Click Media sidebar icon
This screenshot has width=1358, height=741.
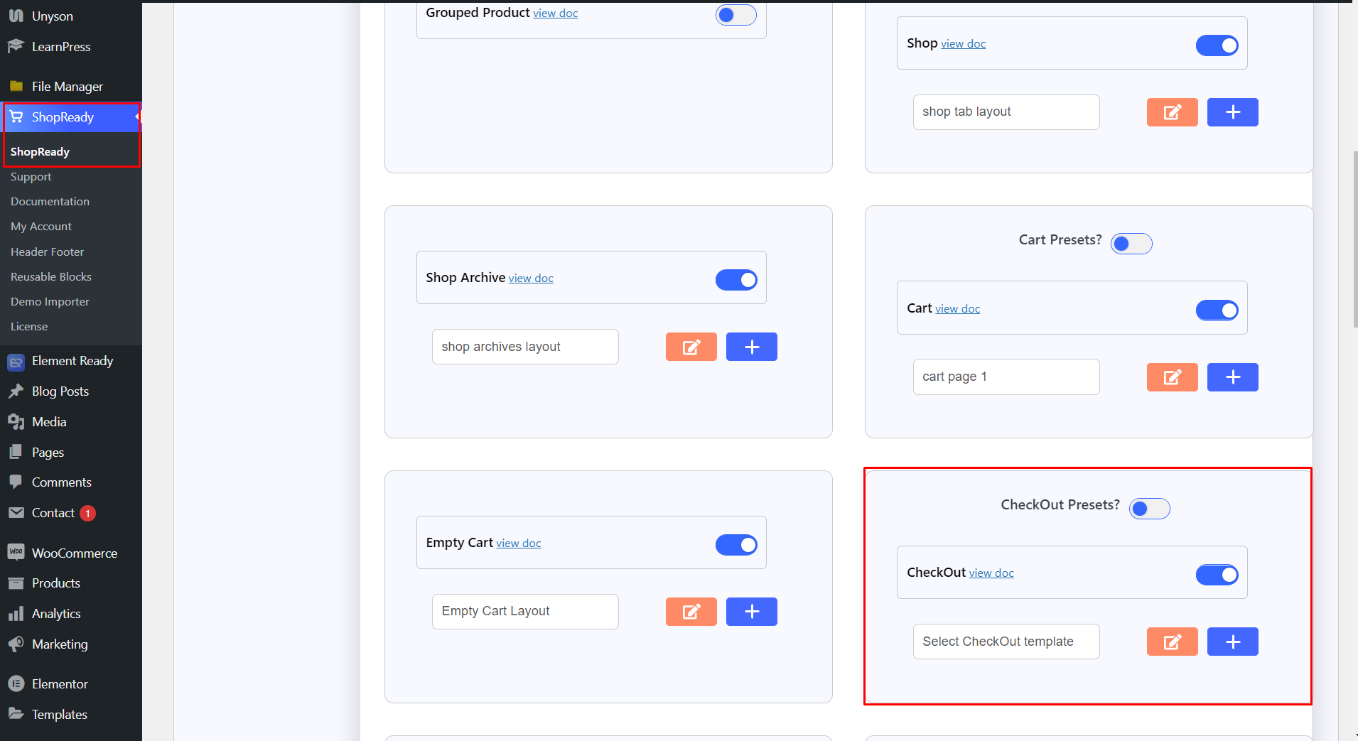click(16, 422)
